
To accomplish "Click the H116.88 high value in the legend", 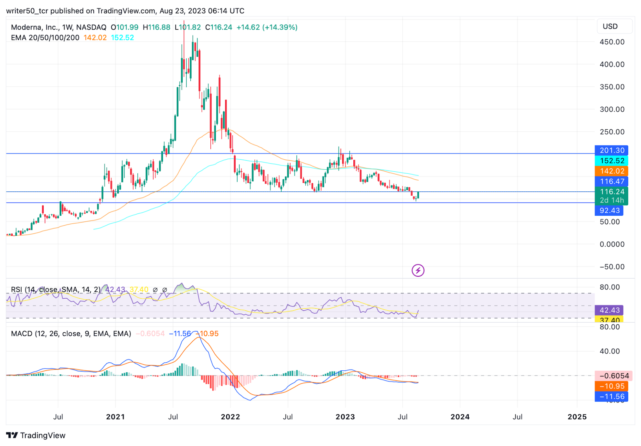I will (157, 27).
